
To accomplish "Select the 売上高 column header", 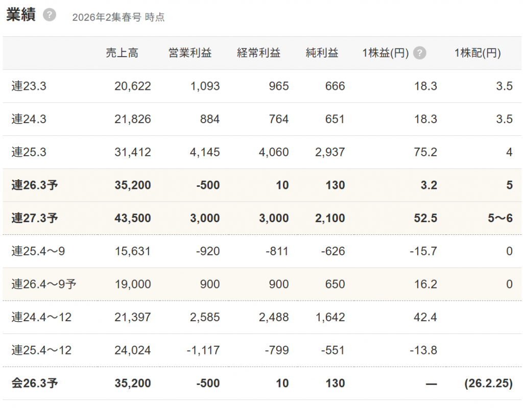I will pos(122,53).
